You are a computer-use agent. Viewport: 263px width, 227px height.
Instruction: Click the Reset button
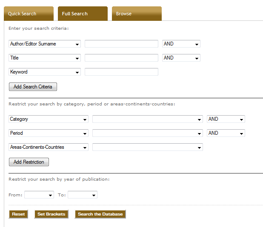[x=18, y=214]
